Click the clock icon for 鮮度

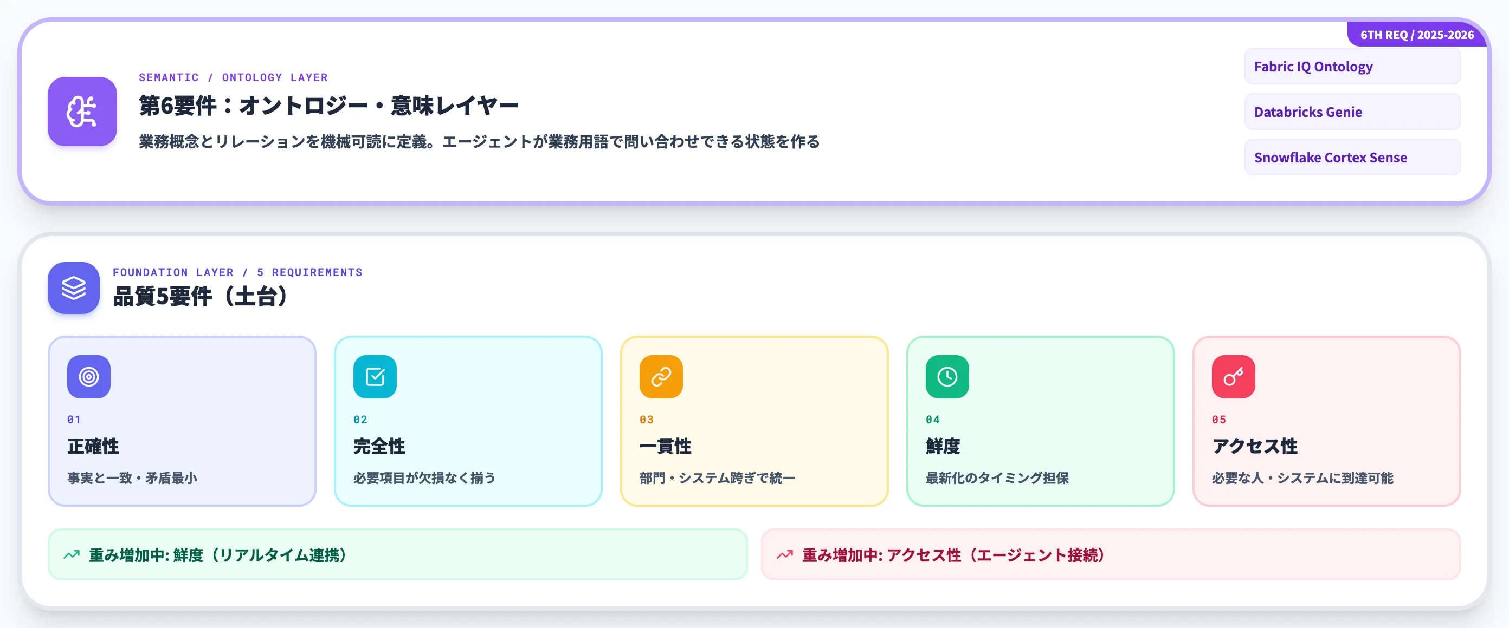pyautogui.click(x=947, y=376)
